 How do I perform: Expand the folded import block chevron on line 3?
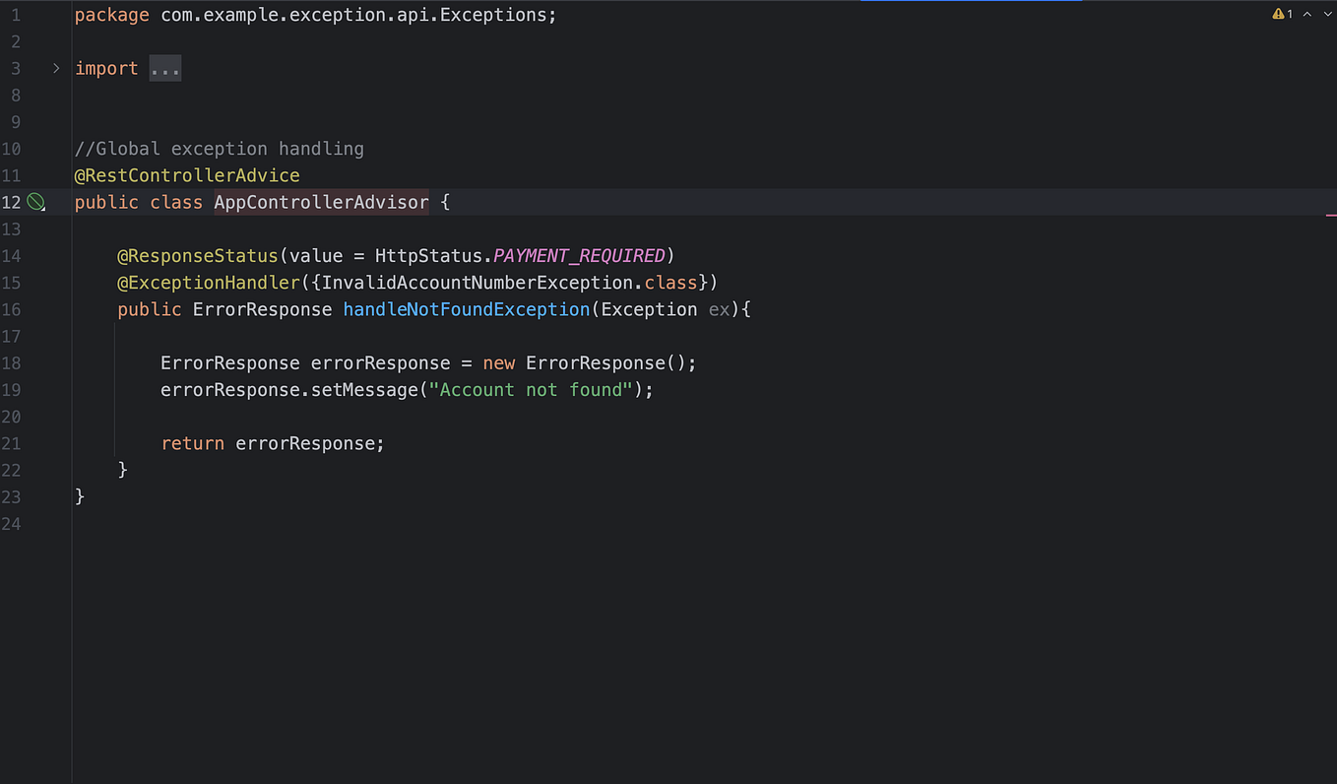pos(56,68)
